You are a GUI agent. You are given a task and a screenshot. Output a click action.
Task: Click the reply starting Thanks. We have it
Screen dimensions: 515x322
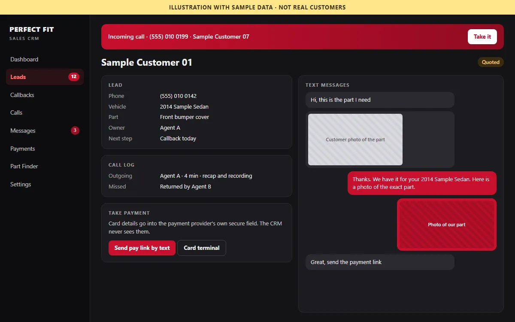pos(422,183)
